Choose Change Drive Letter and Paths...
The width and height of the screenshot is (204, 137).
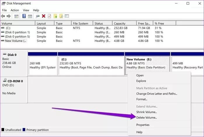click(x=157, y=94)
